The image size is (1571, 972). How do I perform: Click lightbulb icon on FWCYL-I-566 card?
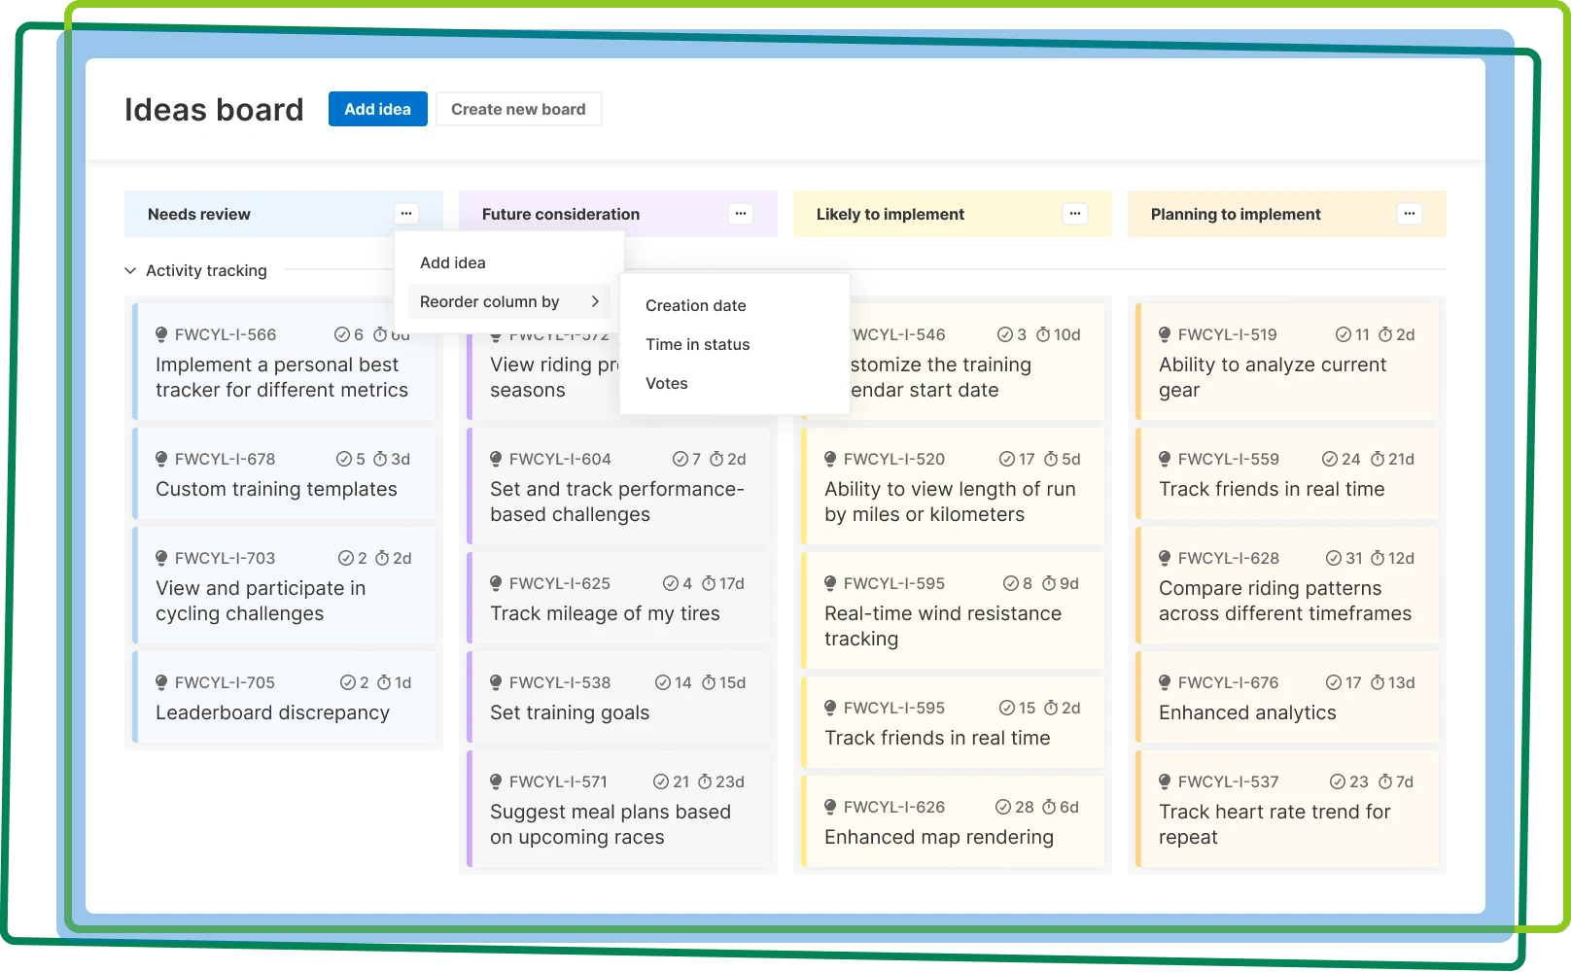(161, 334)
